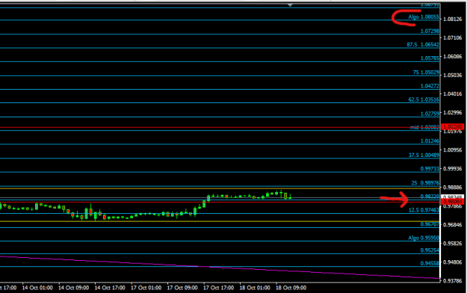Select the 'Algo 0.95950' level label
Screen dimensions: 467x293
click(424, 238)
